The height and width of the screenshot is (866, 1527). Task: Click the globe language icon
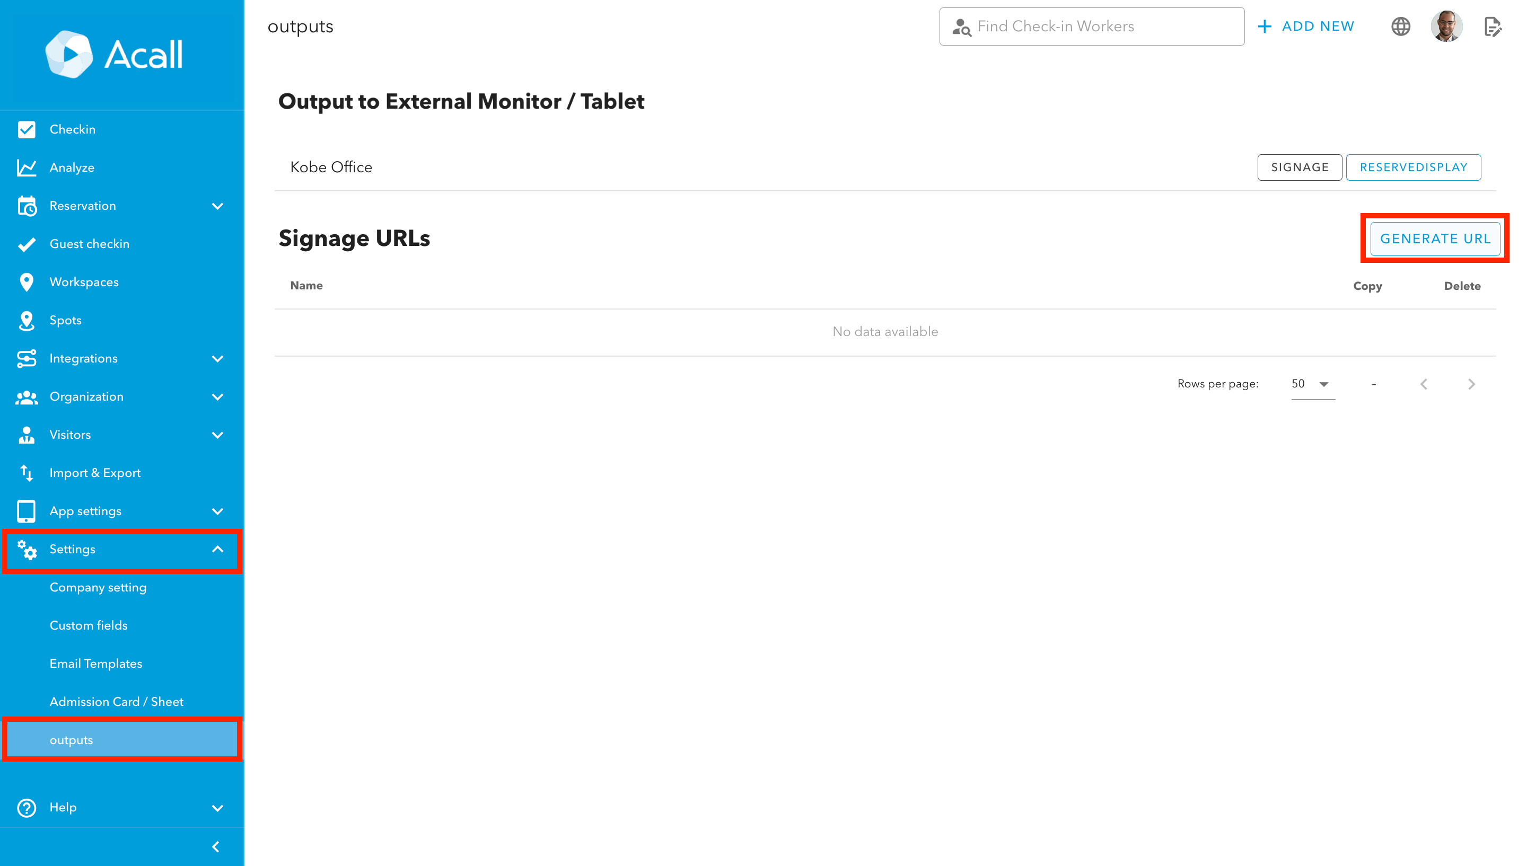click(1400, 27)
